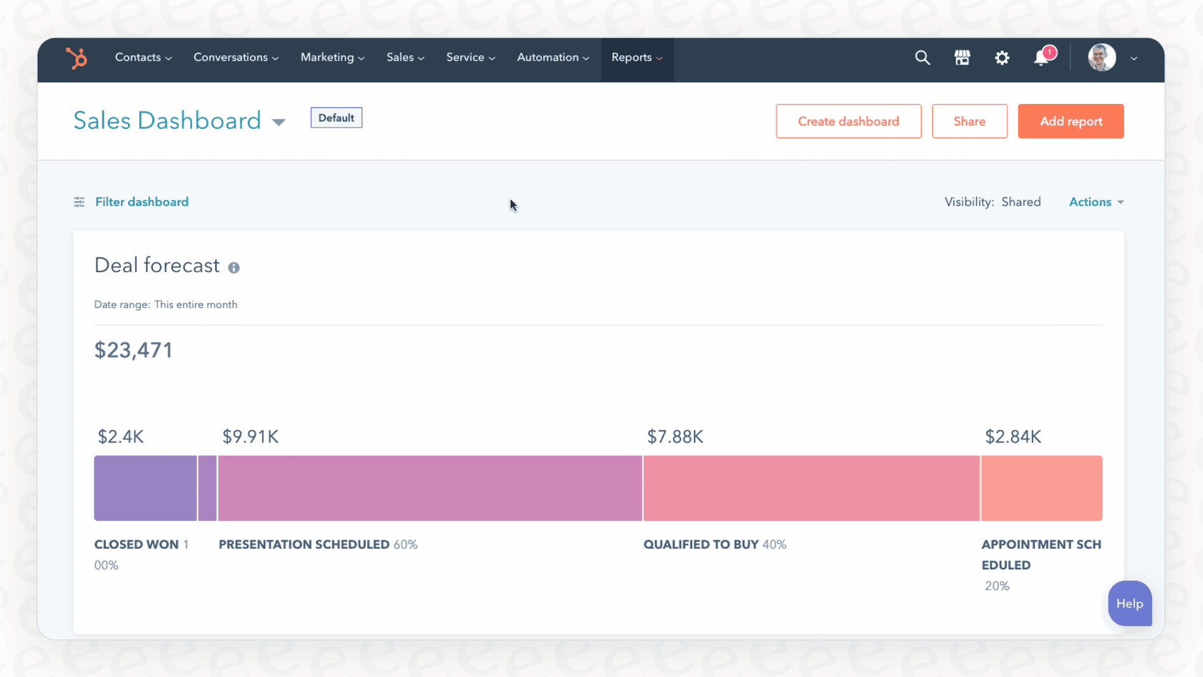Expand the Reports menu chevron
The image size is (1203, 677).
click(660, 57)
